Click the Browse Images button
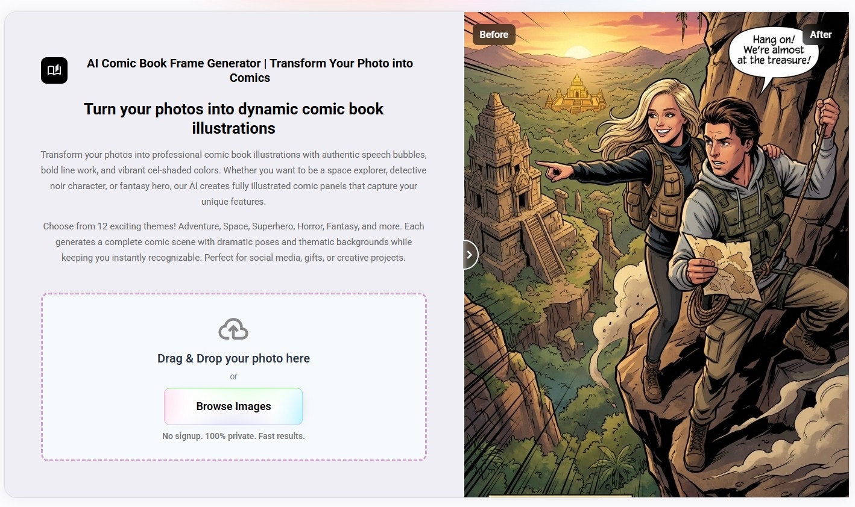This screenshot has height=507, width=855. point(233,406)
